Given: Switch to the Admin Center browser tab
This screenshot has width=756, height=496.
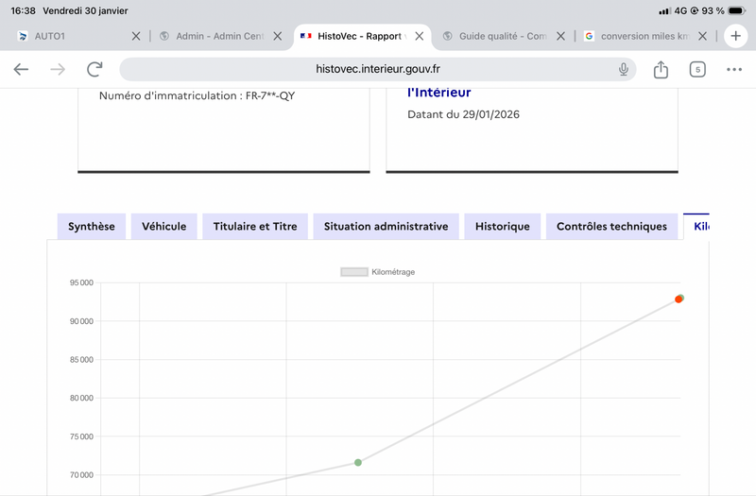Looking at the screenshot, I should click(x=217, y=36).
